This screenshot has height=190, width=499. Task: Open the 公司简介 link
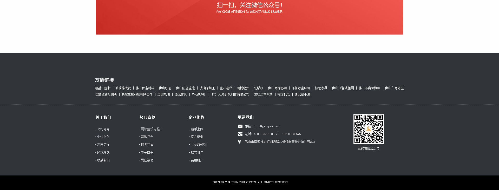pos(103,129)
